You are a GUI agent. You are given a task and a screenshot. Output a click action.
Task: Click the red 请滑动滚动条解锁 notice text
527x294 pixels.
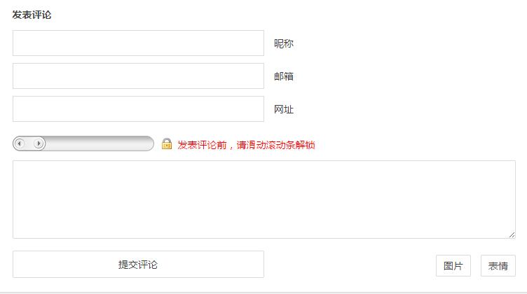click(275, 145)
